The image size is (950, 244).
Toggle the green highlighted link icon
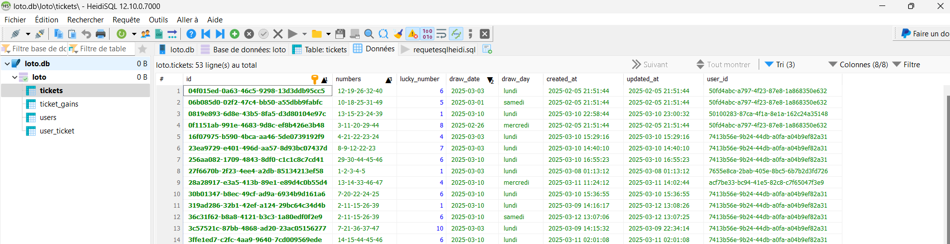pos(456,34)
